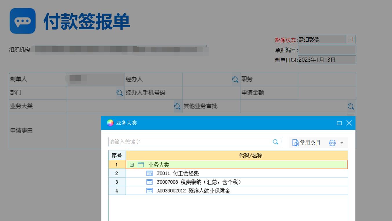Select F0007008 税费缴纳 entry
This screenshot has width=392, height=221.
click(199, 182)
